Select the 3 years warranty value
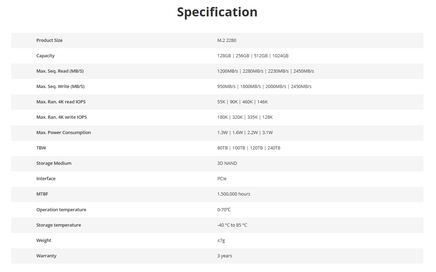Image resolution: width=436 pixels, height=272 pixels. coord(224,256)
